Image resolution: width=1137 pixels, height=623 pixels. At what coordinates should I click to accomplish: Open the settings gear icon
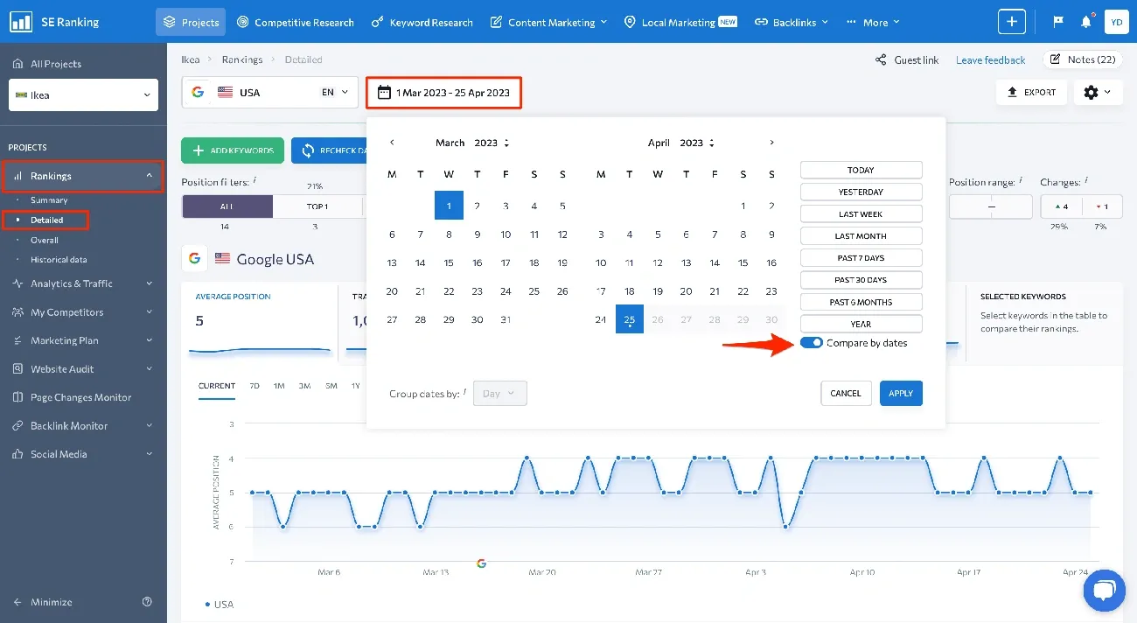pos(1097,92)
